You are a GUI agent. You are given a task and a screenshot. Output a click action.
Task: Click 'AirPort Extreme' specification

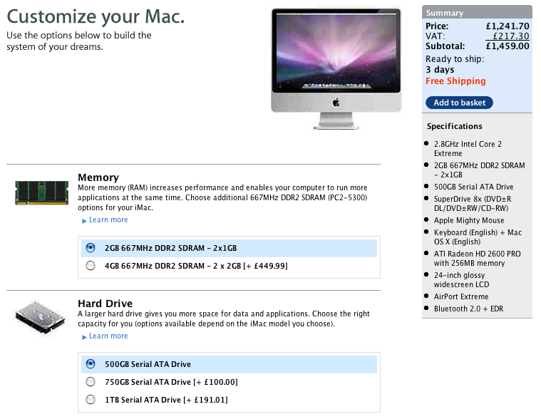pyautogui.click(x=461, y=296)
